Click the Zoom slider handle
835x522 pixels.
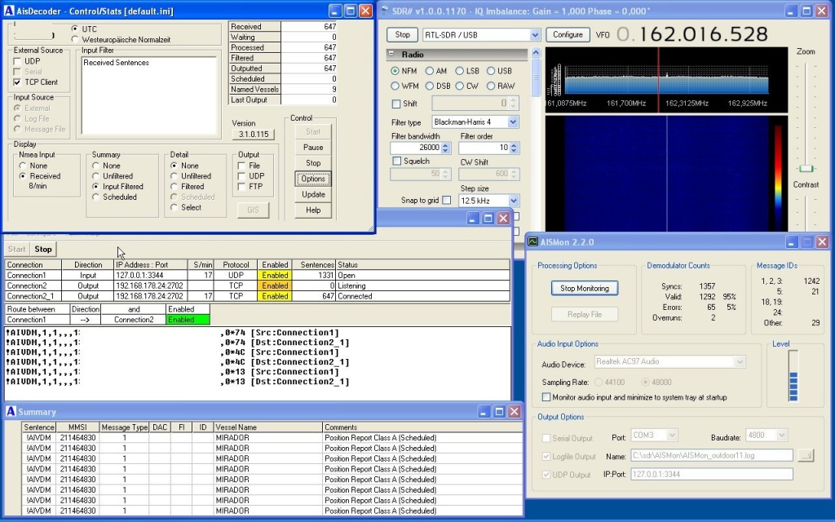(806, 167)
